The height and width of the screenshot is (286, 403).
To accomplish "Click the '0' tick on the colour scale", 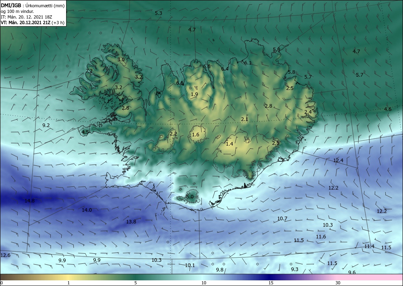I will pos(2,283).
